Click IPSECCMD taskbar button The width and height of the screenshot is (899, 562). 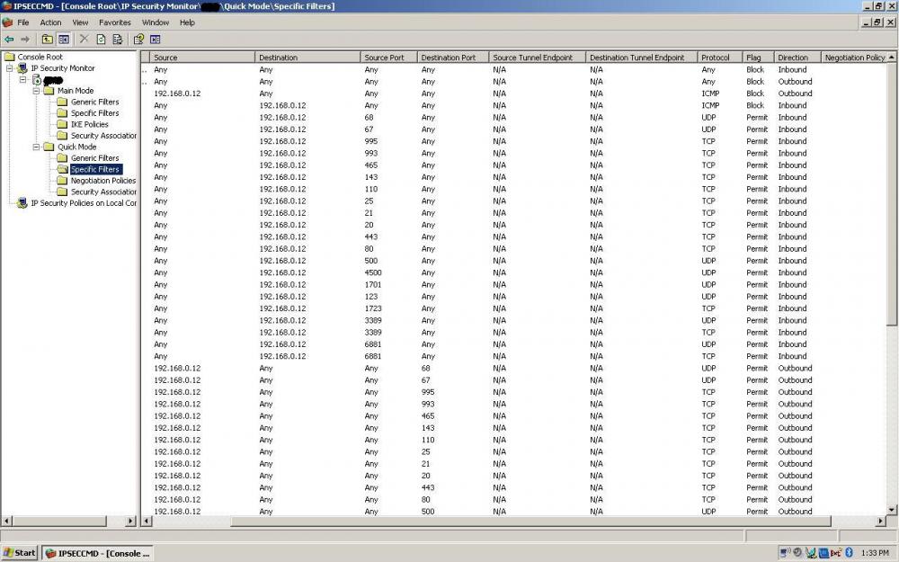point(98,553)
